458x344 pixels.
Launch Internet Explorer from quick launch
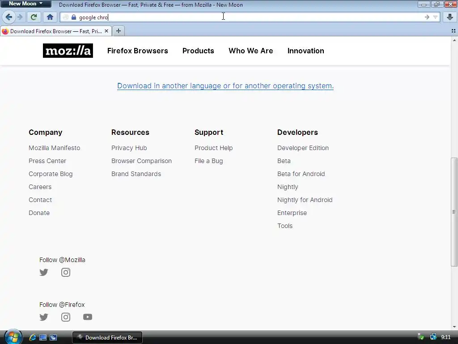(33, 338)
